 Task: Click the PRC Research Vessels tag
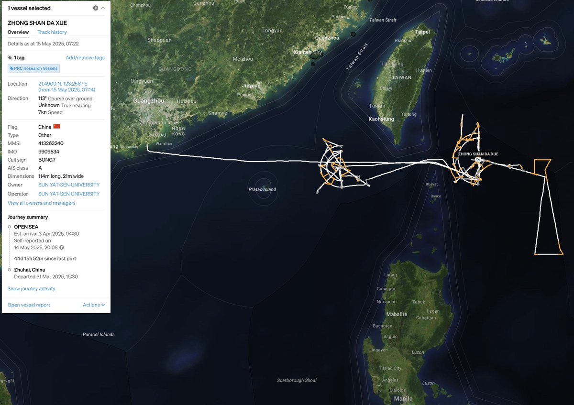click(x=33, y=68)
